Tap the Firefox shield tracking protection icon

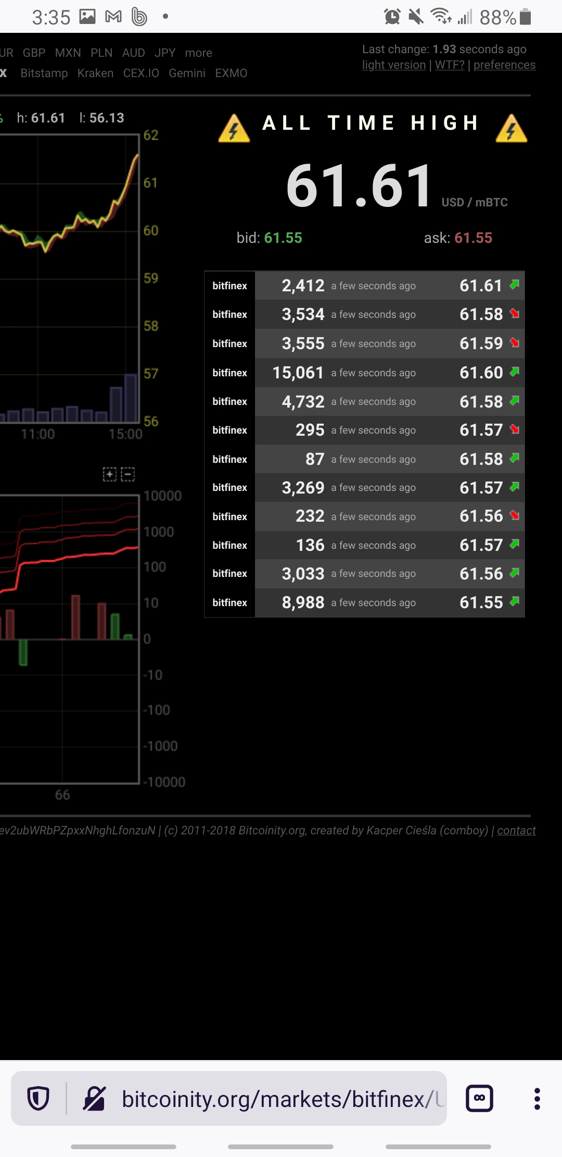[x=38, y=1099]
